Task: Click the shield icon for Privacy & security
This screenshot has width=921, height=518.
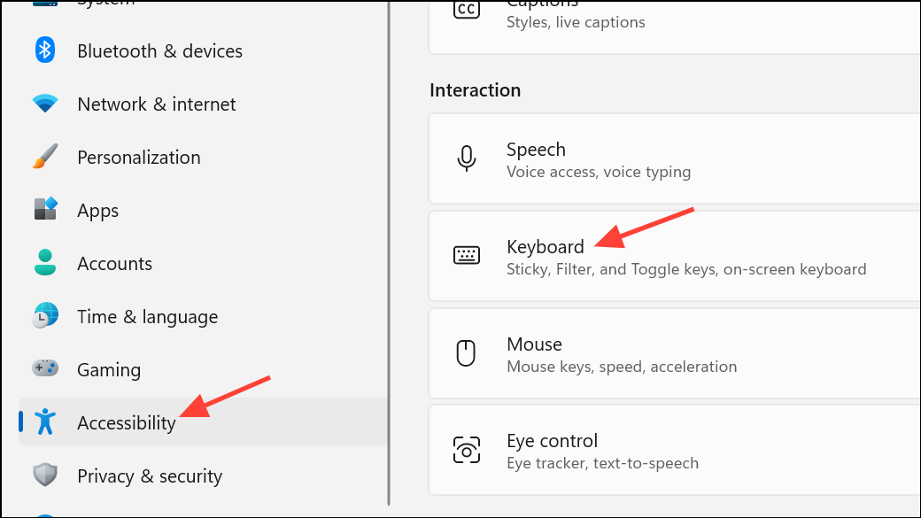Action: pos(44,475)
